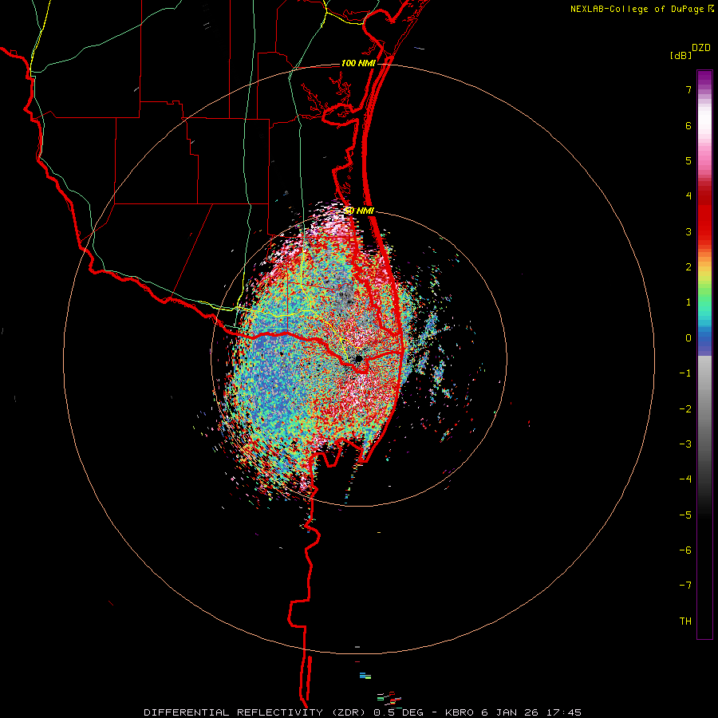The image size is (718, 718).
Task: Click the 100 NMI range ring label
Action: pos(358,63)
